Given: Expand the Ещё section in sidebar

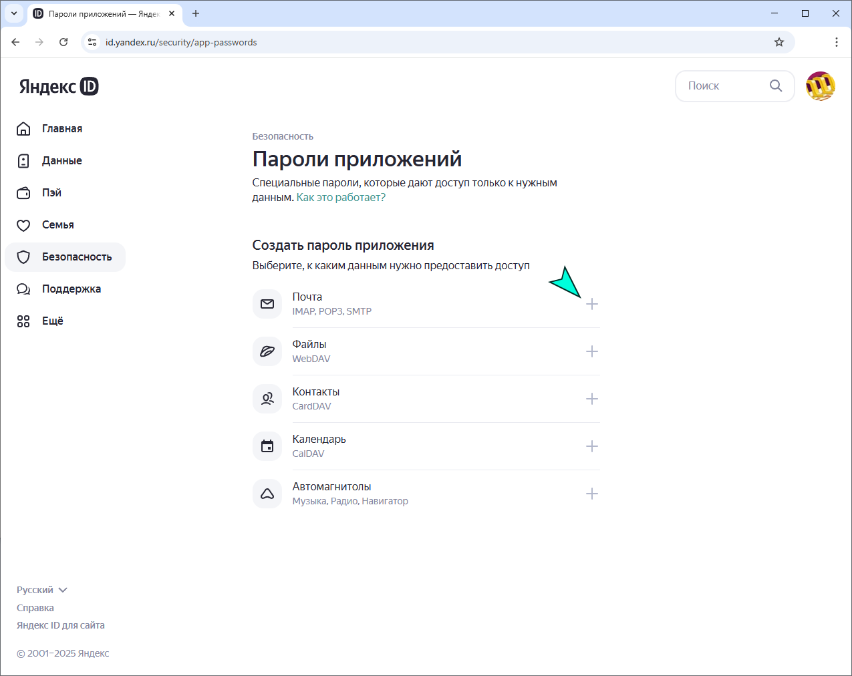Looking at the screenshot, I should 24,321.
